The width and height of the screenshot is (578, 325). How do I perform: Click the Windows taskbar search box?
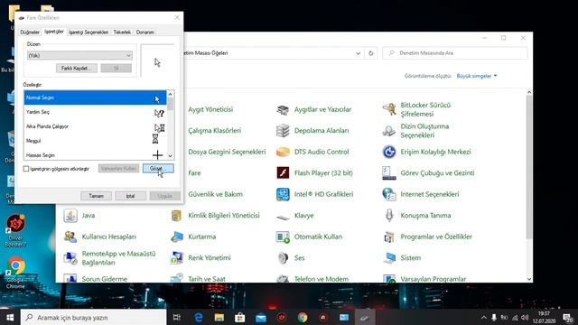[x=94, y=317]
